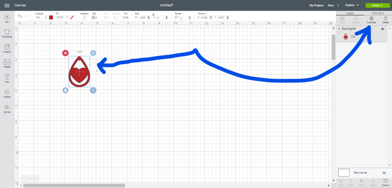392x188 pixels.
Task: Toggle Blank Canvas visibility eye
Action: click(x=384, y=173)
